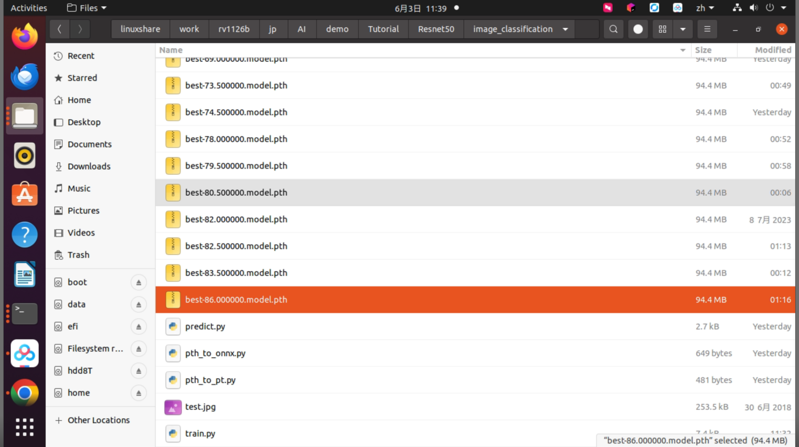Switch to grid view icon
Image resolution: width=799 pixels, height=447 pixels.
(x=663, y=29)
